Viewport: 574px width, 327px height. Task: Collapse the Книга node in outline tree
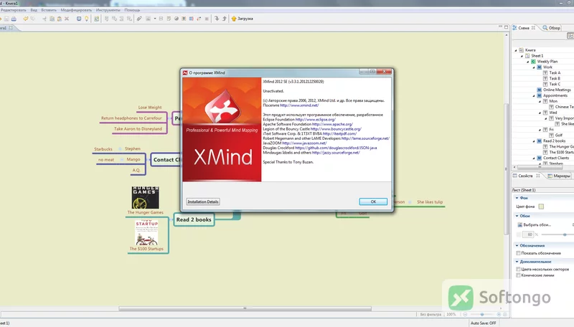click(516, 50)
